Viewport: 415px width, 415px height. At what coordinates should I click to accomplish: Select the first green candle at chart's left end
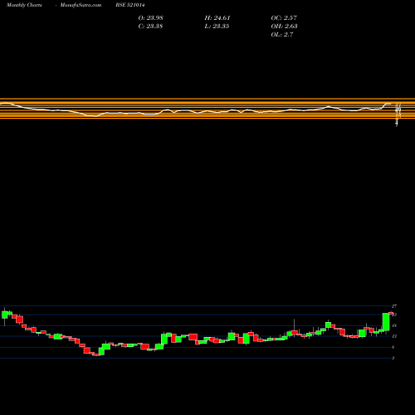point(5,315)
